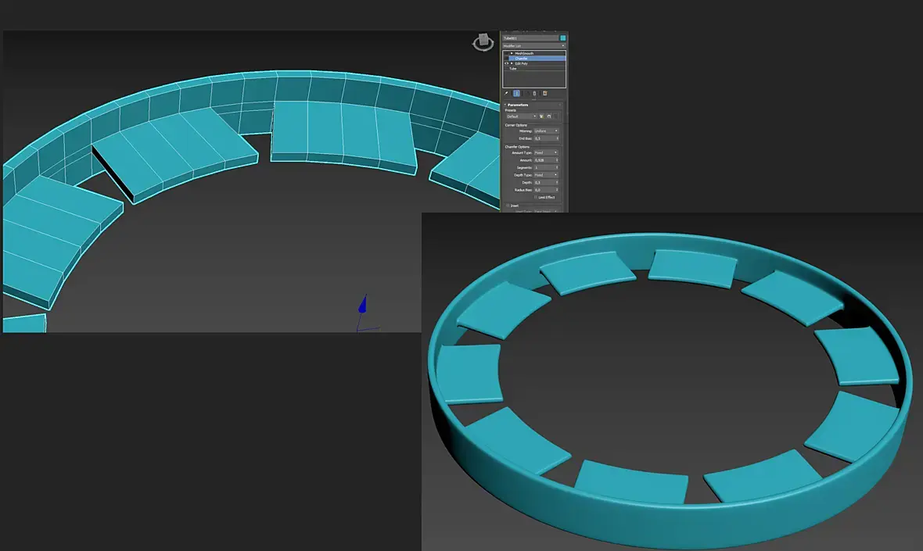Click Make Unique icon in modifier toolbar
The image size is (923, 551).
526,94
